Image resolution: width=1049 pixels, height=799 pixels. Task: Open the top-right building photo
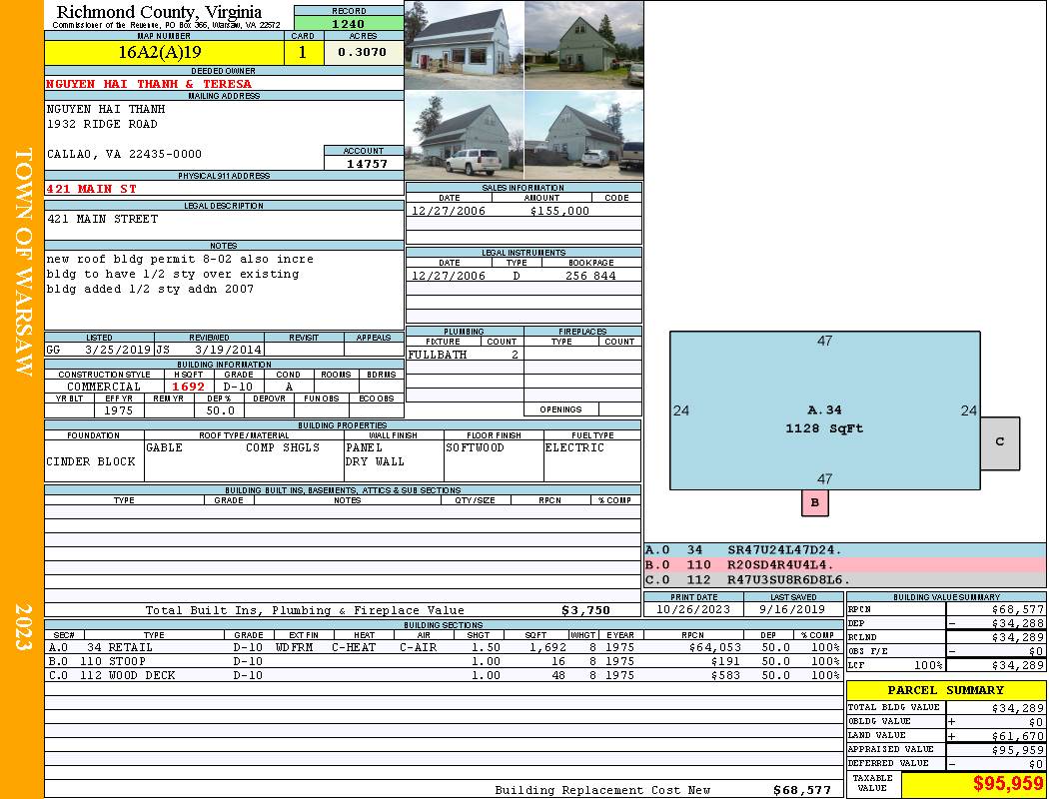click(583, 45)
